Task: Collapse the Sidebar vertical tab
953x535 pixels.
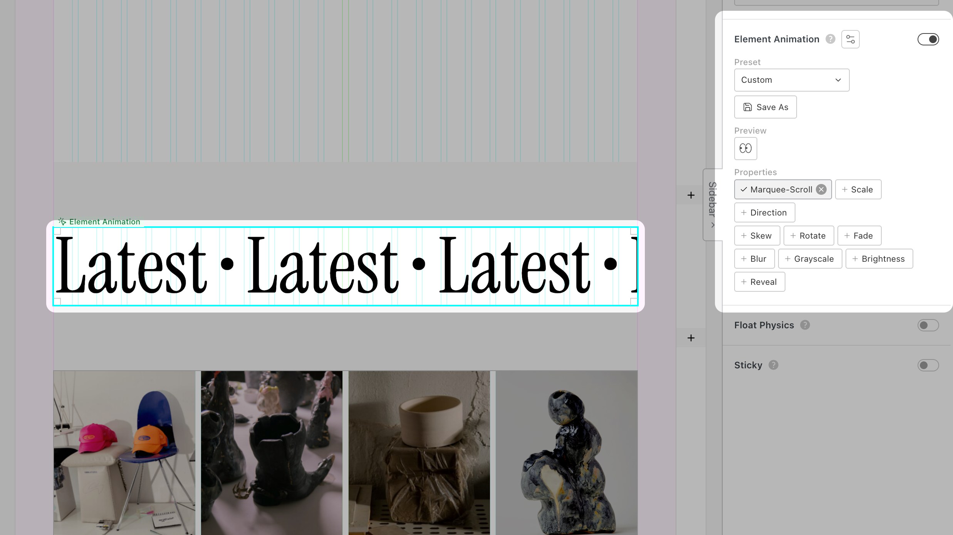Action: tap(712, 204)
